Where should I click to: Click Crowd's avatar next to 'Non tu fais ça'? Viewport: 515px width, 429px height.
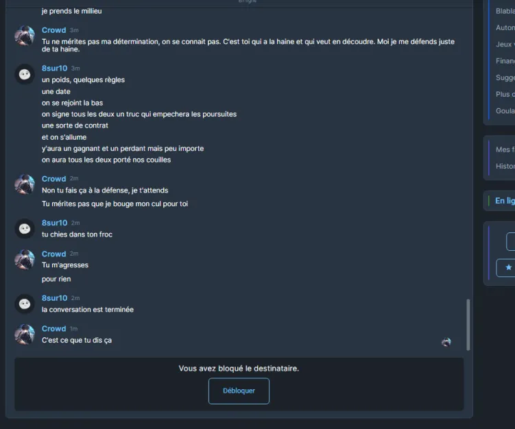(x=25, y=184)
